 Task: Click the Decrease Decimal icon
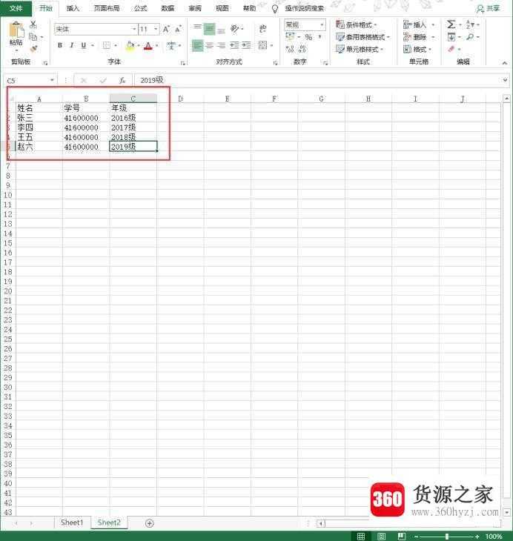(x=302, y=50)
